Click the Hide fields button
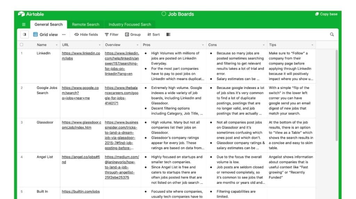 pos(86,34)
